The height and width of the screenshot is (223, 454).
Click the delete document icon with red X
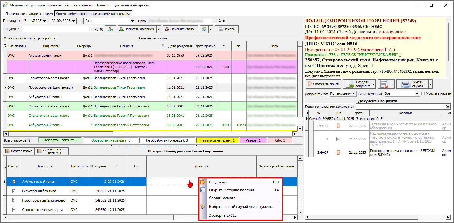pos(384,84)
